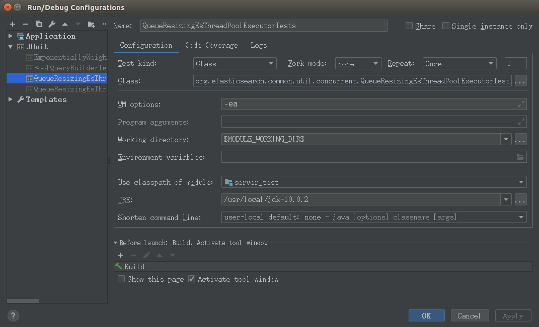Enable the Share checkbox
Image resolution: width=539 pixels, height=327 pixels.
tap(409, 26)
